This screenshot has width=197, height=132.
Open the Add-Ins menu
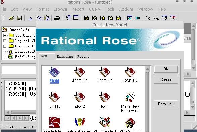126,9
